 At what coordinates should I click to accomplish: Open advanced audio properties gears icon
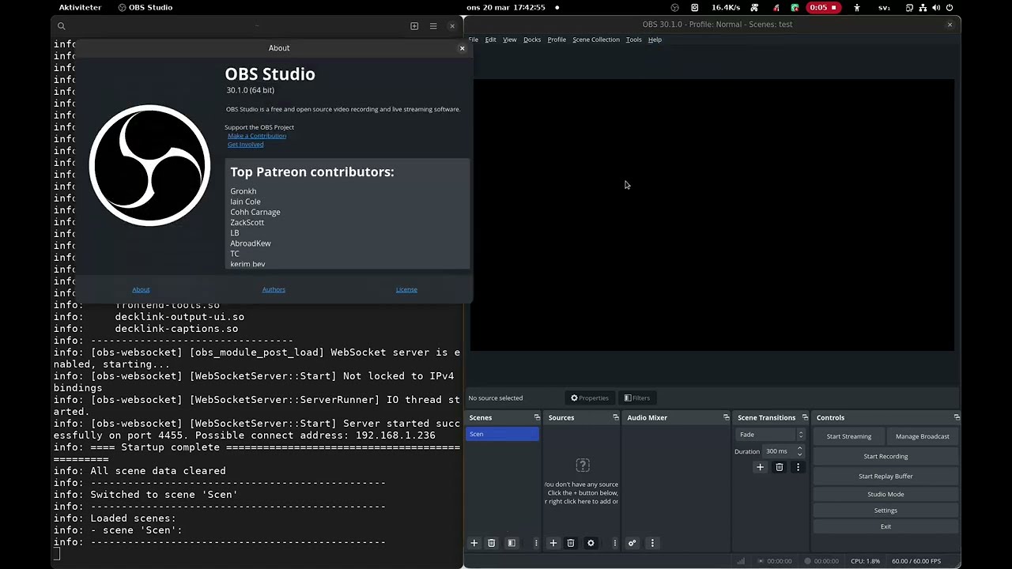pos(632,543)
